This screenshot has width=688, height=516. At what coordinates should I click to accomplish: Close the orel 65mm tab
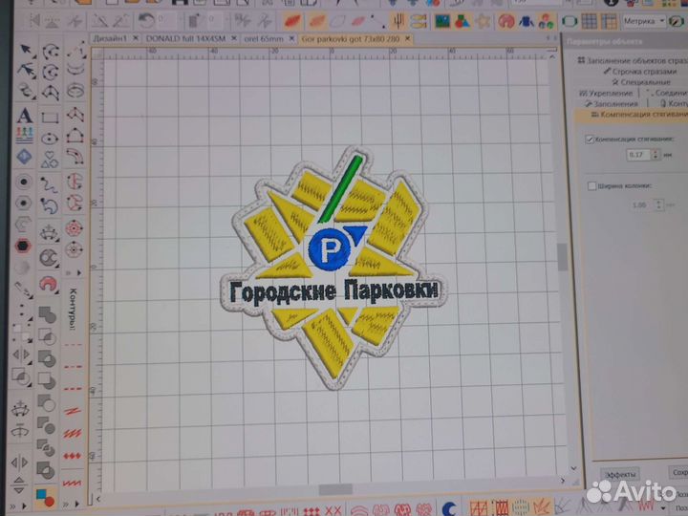click(x=291, y=38)
